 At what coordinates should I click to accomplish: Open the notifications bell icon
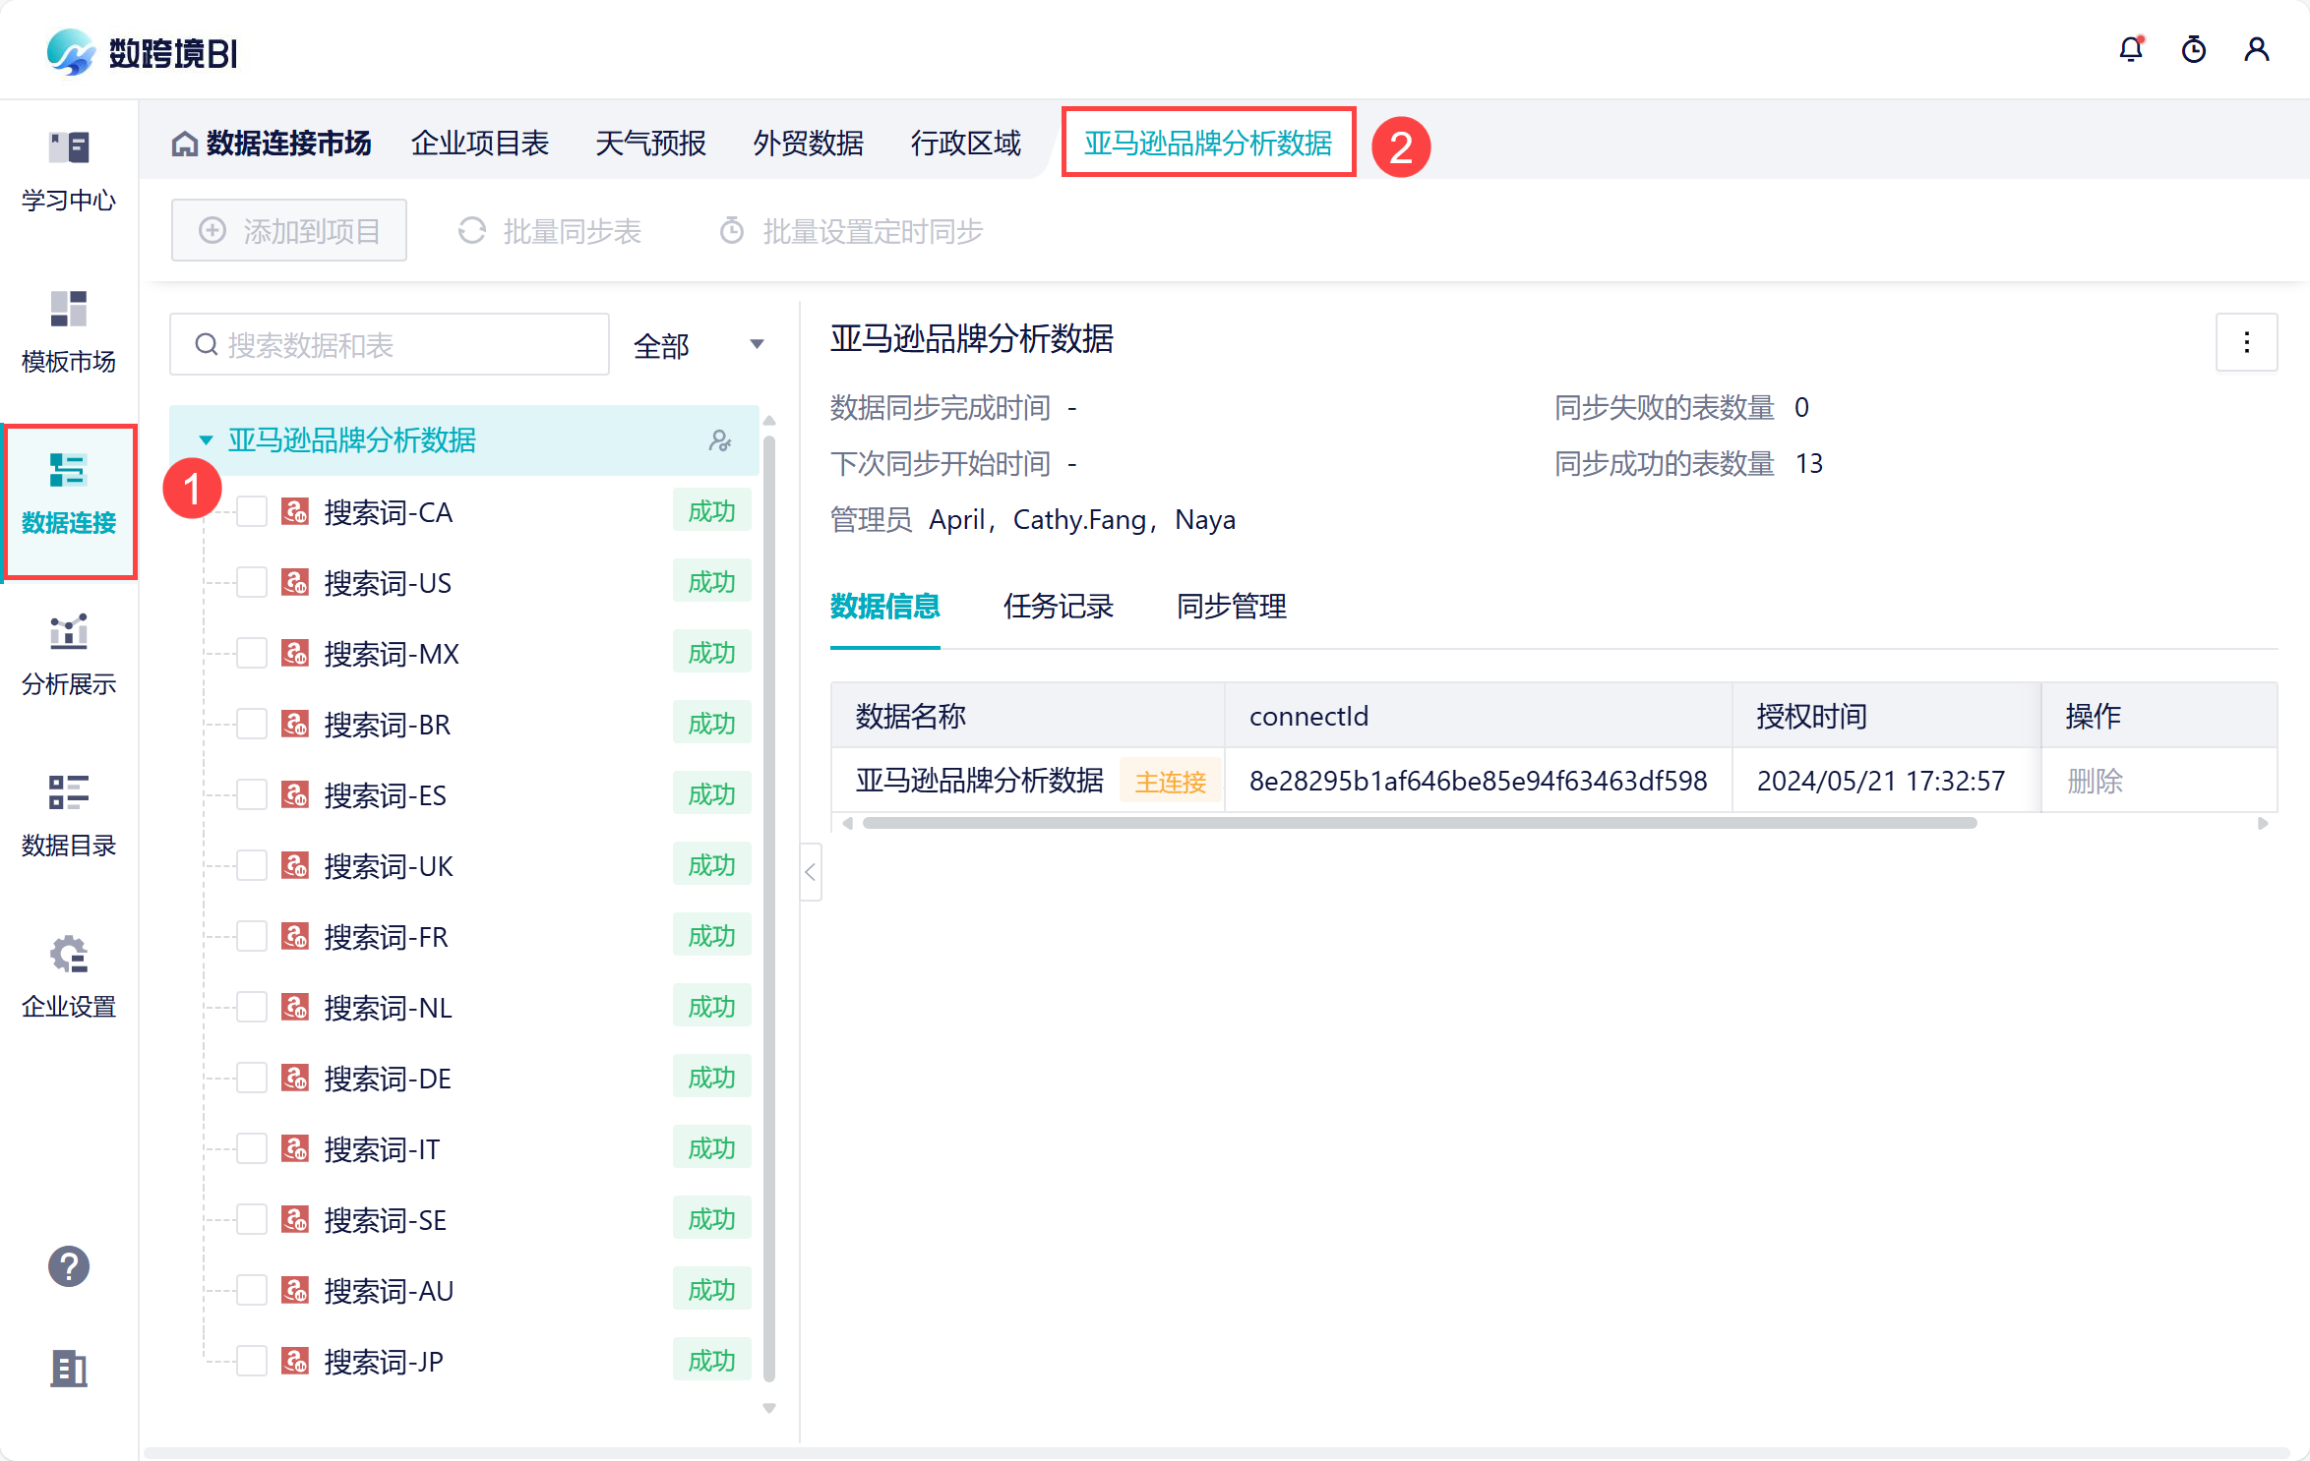pyautogui.click(x=2131, y=49)
